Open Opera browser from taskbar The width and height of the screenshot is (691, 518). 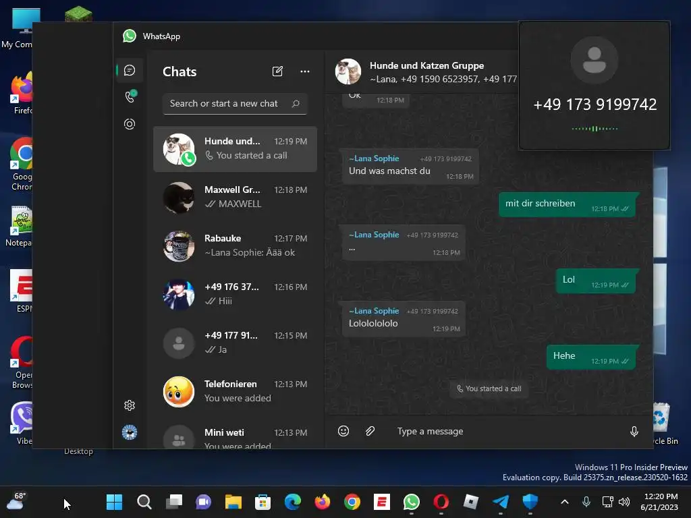pos(441,502)
